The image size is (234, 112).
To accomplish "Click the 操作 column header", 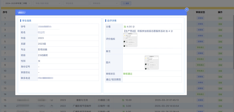I will (x=220, y=12).
